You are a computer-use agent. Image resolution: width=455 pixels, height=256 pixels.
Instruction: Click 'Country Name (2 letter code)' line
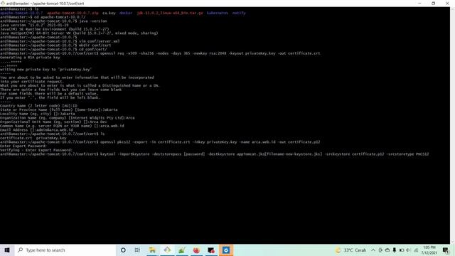point(38,106)
